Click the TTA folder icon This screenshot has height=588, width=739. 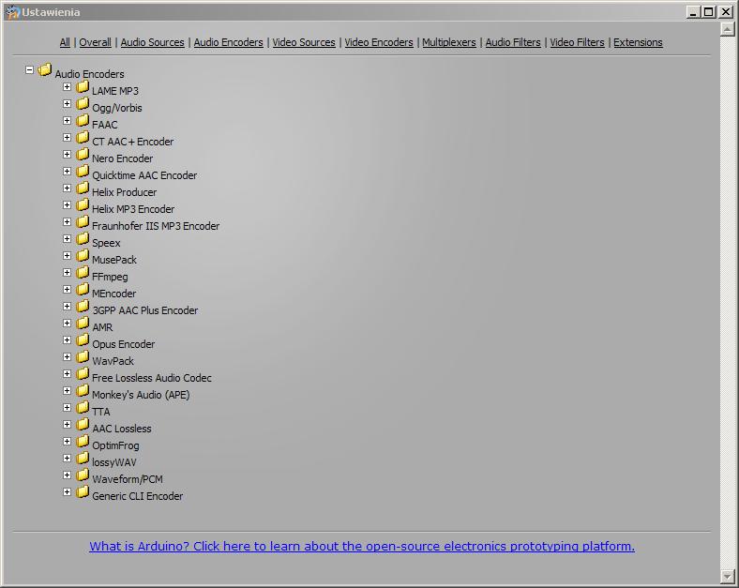pos(83,408)
